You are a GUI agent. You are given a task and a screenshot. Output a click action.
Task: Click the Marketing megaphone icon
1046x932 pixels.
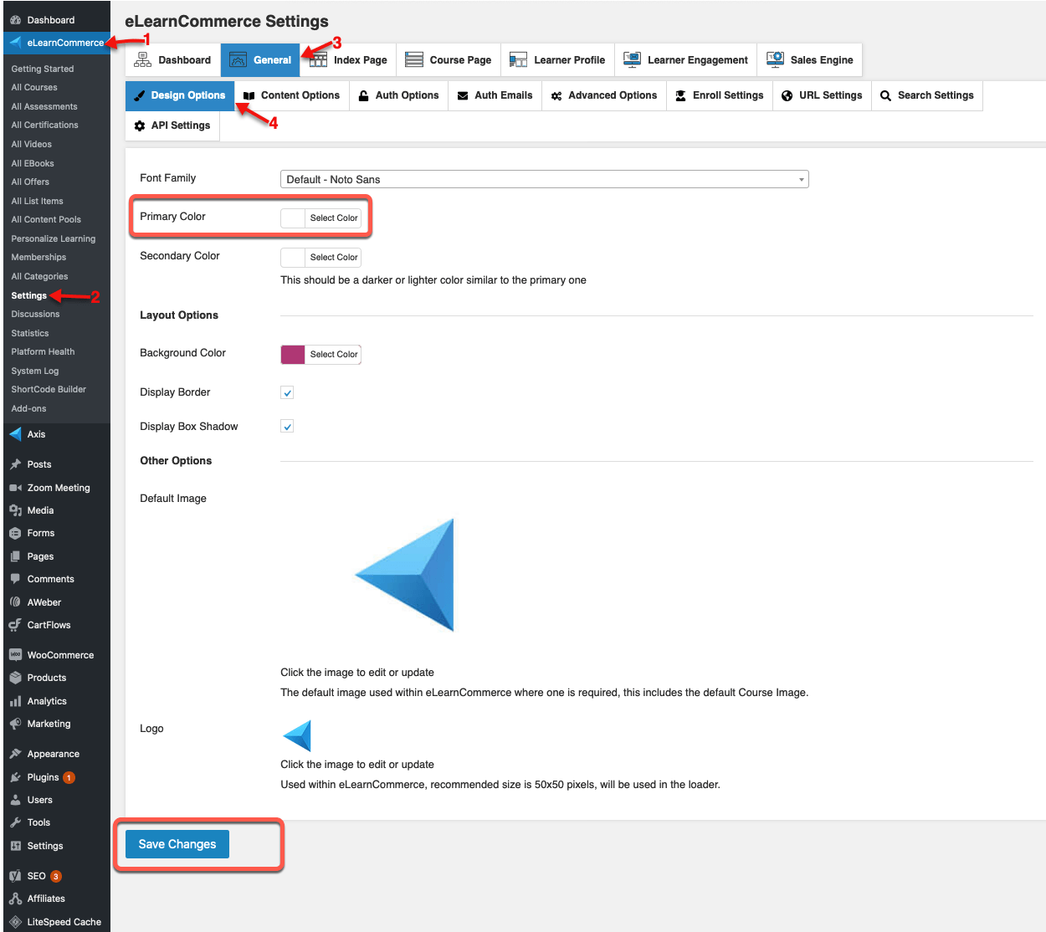(x=15, y=724)
